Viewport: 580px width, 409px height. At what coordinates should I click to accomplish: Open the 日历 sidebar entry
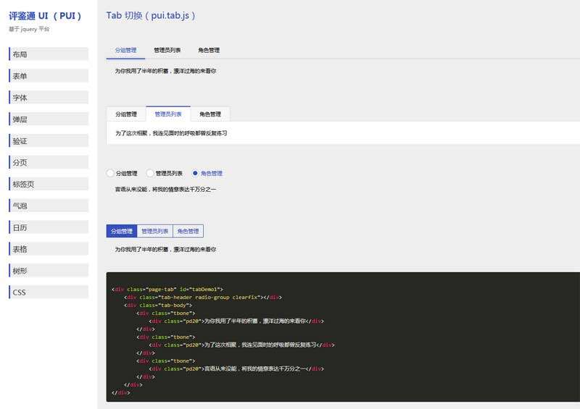point(48,227)
